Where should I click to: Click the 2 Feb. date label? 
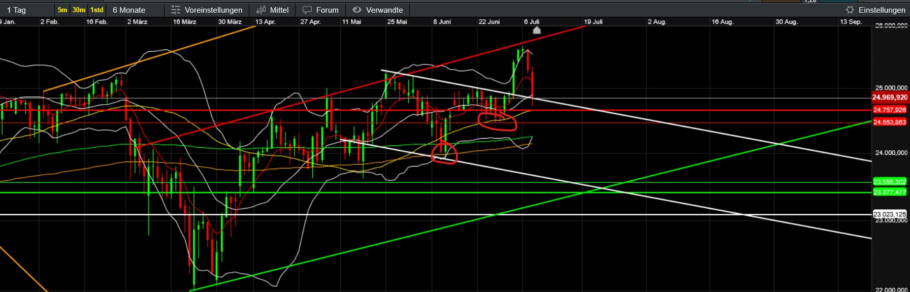pos(50,22)
